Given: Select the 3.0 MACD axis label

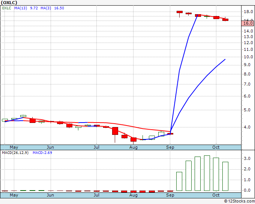Looking at the screenshot, I should pyautogui.click(x=247, y=158).
